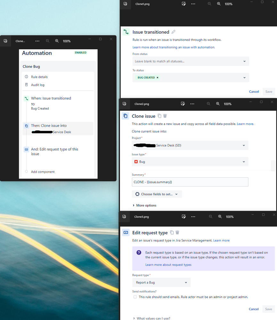This screenshot has width=277, height=320.
Task: Click the Summary input field
Action: click(x=190, y=182)
